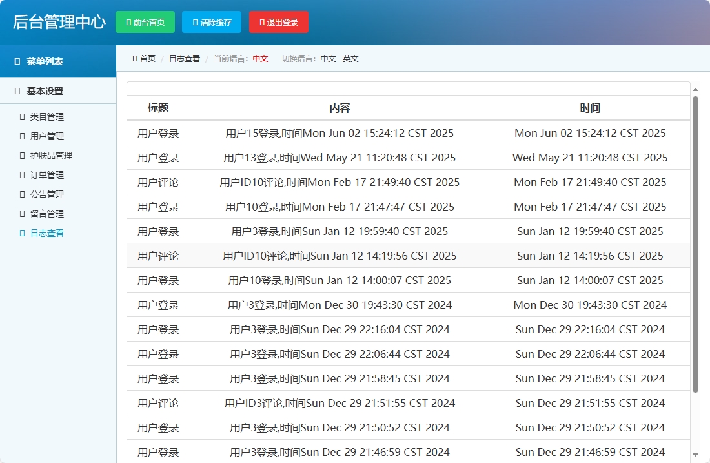
Task: Select 日志查看 in the breadcrumb
Action: click(184, 58)
